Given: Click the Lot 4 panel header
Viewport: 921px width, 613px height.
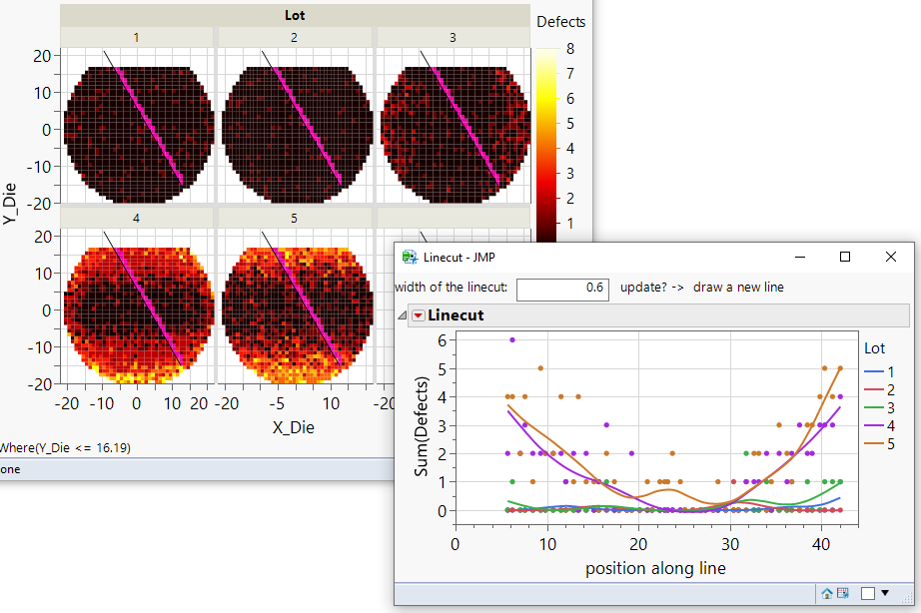Looking at the screenshot, I should coord(136,219).
